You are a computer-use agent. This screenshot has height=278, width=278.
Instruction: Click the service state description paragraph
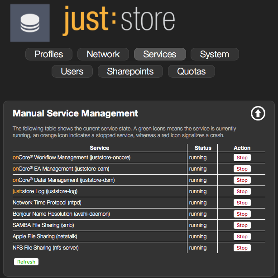pyautogui.click(x=125, y=132)
